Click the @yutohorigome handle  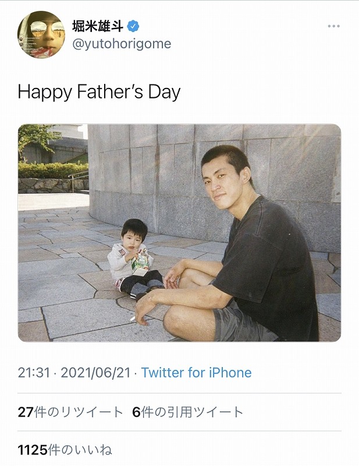pyautogui.click(x=121, y=44)
